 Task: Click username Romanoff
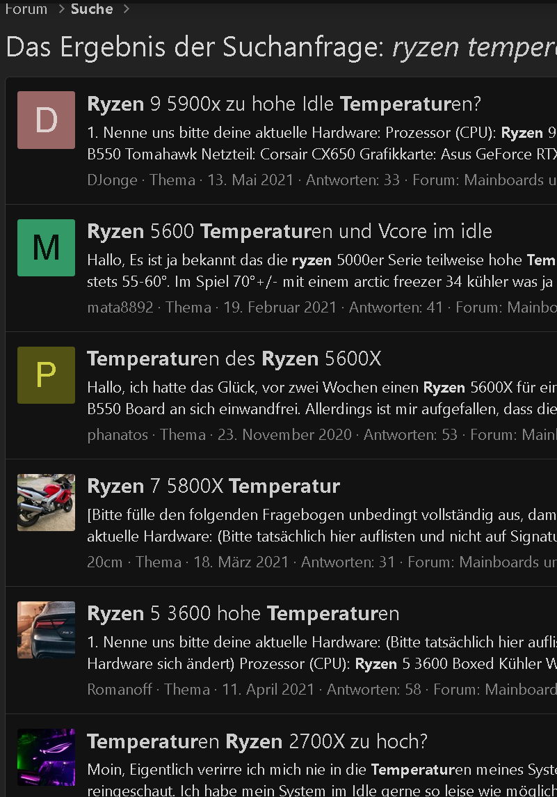(x=120, y=690)
